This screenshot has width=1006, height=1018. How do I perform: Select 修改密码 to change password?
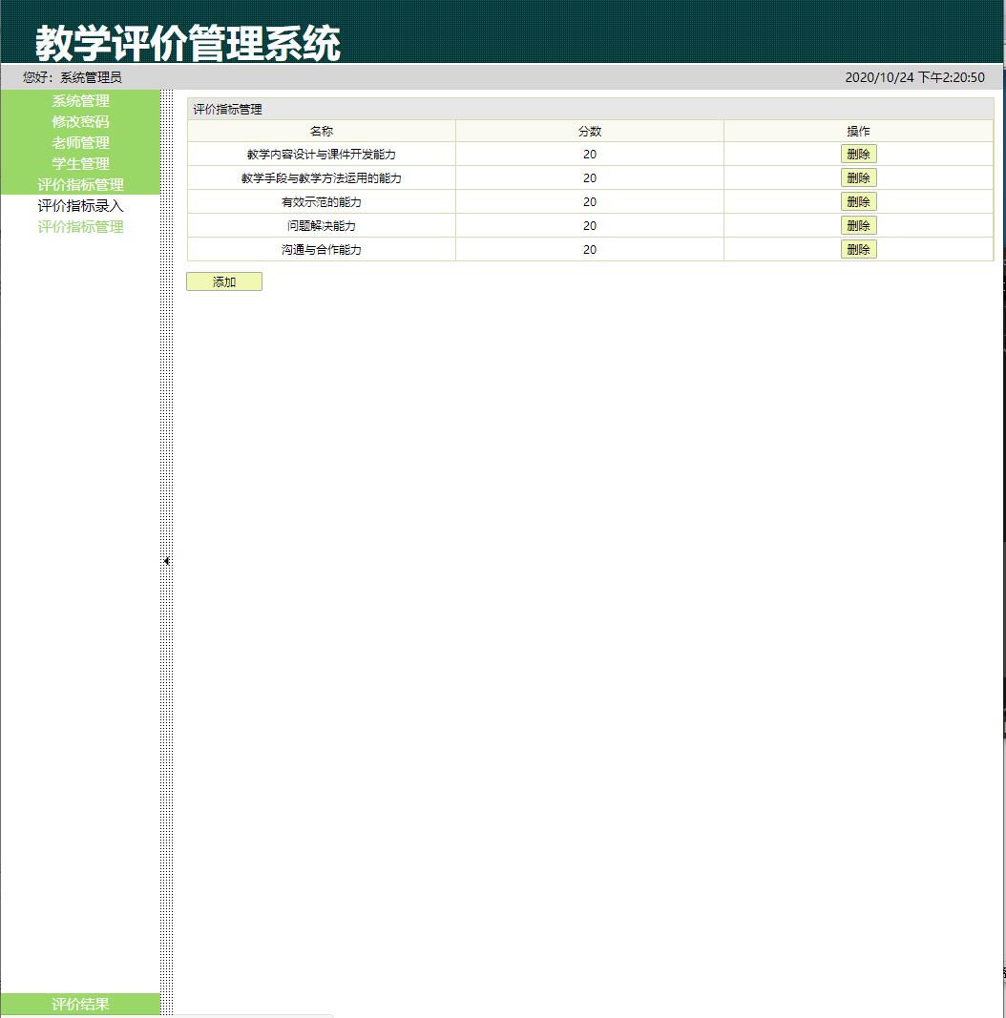82,121
